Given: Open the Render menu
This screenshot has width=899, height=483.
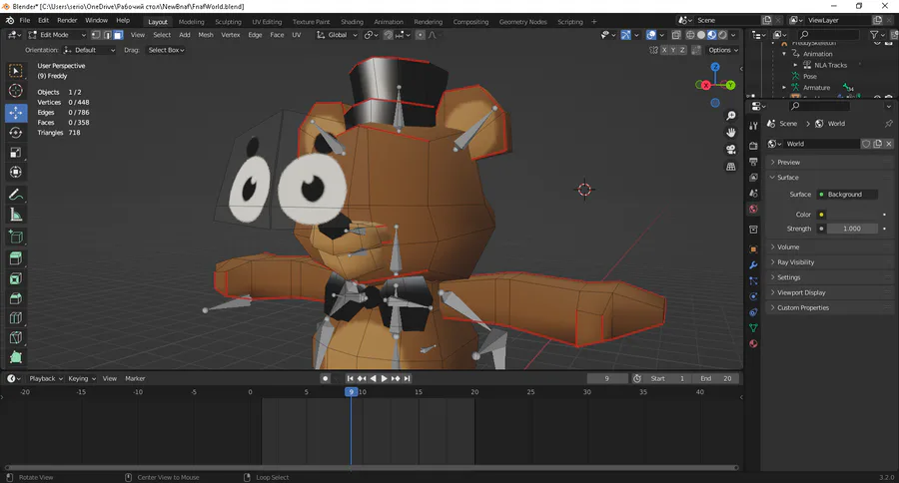Looking at the screenshot, I should click(67, 20).
